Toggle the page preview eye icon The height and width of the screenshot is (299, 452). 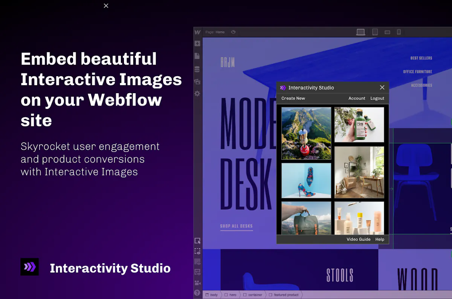point(234,32)
